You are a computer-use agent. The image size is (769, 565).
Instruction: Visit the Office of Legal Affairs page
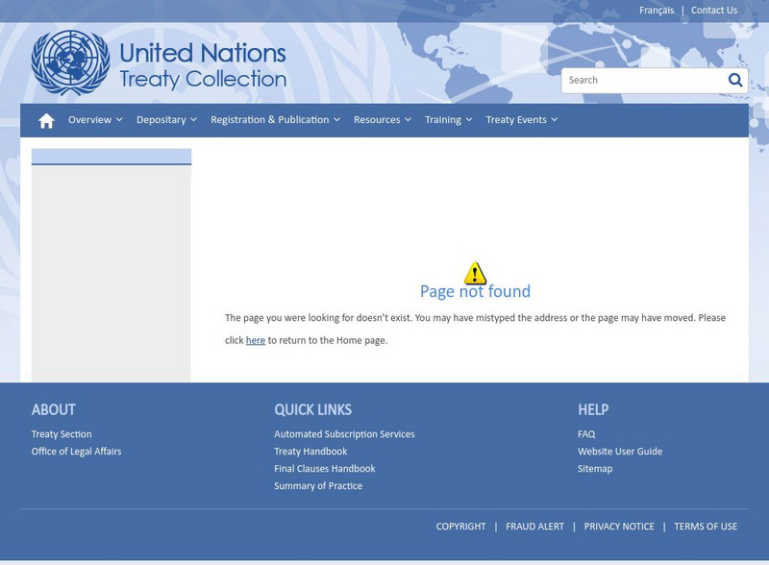pos(75,450)
